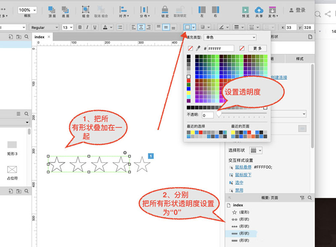Viewport: 336px width, 247px height.
Task: Toggle top vertical alignment
Action: 158,27
